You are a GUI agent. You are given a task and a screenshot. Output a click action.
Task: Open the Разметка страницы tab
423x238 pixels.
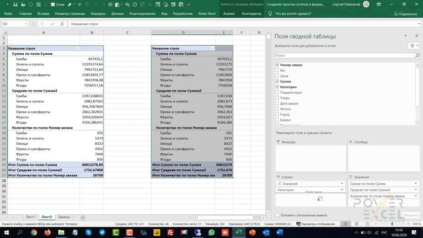point(70,13)
